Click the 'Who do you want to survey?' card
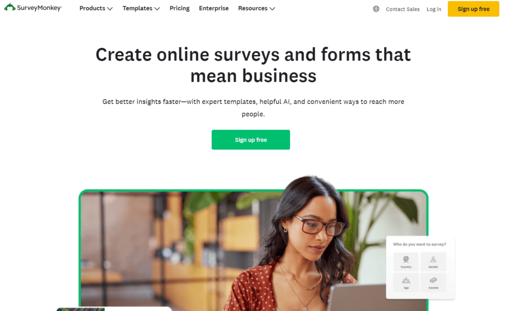This screenshot has height=311, width=506. (420, 267)
